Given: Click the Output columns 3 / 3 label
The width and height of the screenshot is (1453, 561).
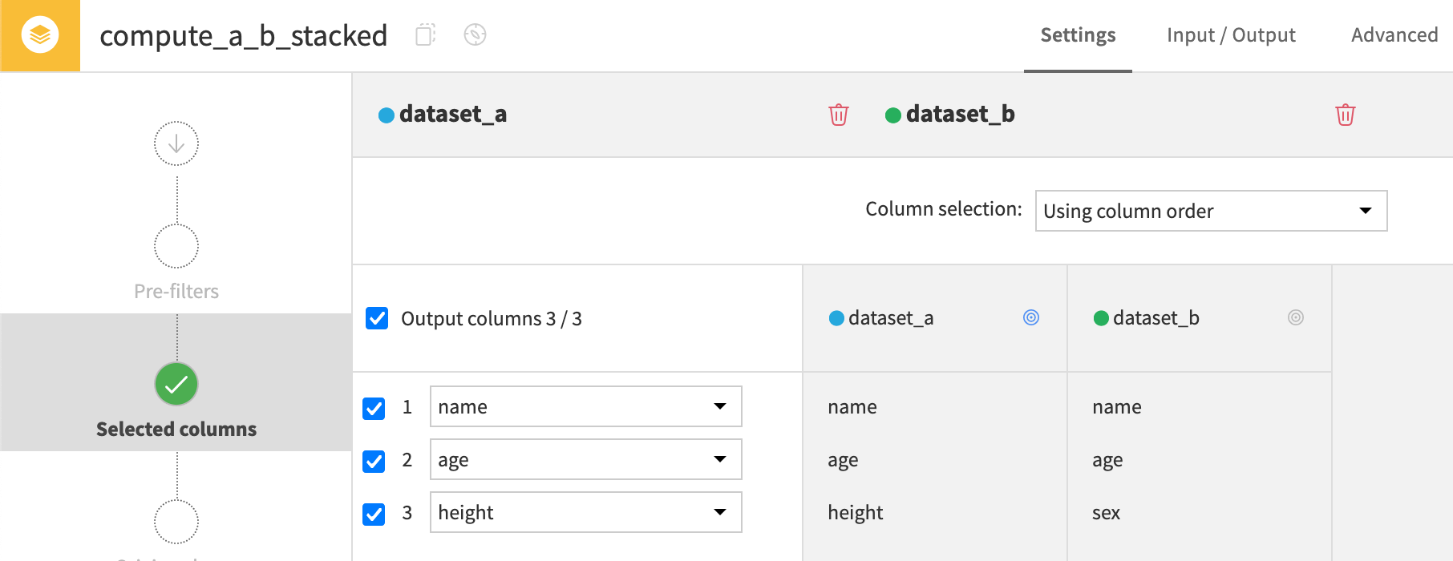Looking at the screenshot, I should [492, 319].
